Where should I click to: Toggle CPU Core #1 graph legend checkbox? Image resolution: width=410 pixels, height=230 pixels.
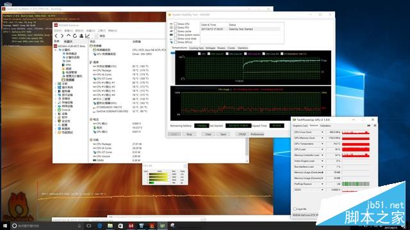[x=209, y=54]
